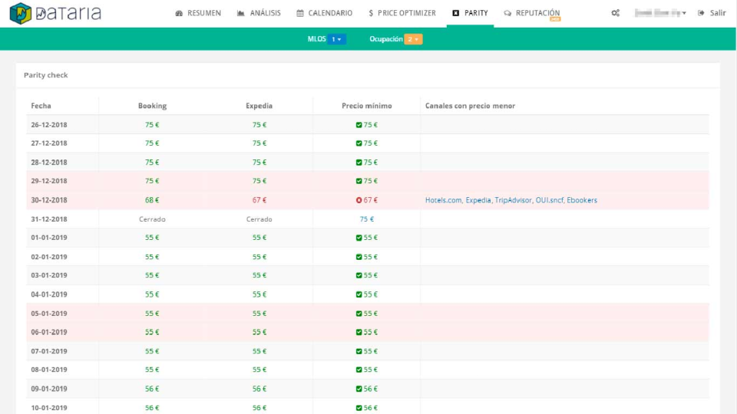Select the 30-12-2018 date cell
737x414 pixels.
point(49,200)
